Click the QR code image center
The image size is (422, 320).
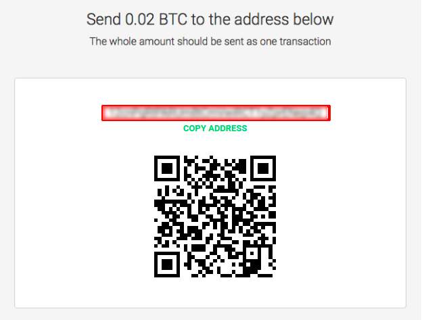[215, 216]
